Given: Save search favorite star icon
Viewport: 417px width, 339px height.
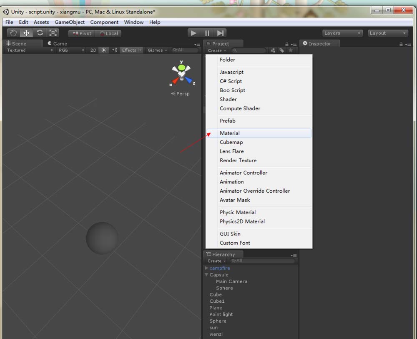Looking at the screenshot, I should [291, 50].
